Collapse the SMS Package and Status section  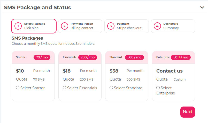(202, 7)
